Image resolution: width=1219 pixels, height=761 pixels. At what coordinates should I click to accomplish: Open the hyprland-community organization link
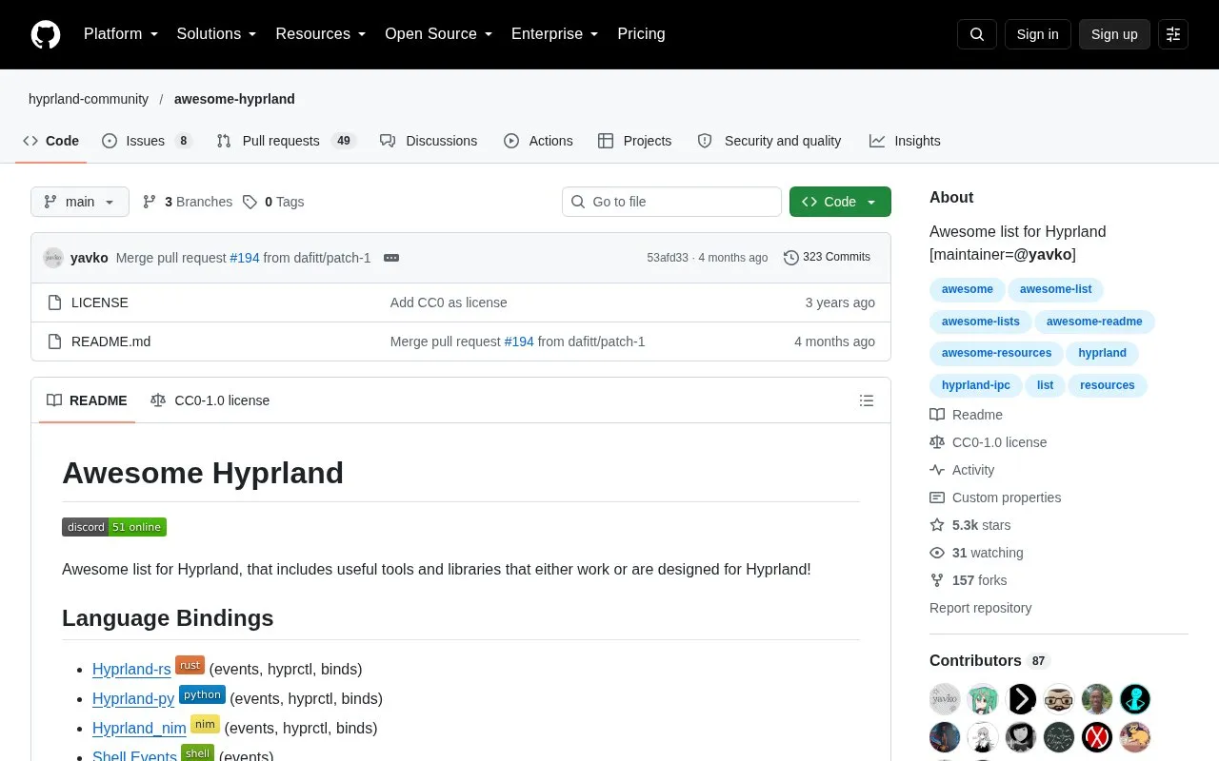coord(89,99)
